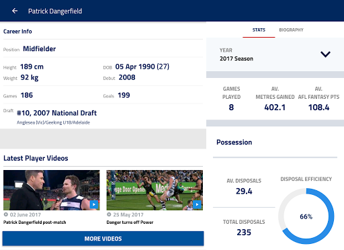Select the Patrick Dangerfield header title
Viewport: 344px width, 250px height.
(55, 11)
